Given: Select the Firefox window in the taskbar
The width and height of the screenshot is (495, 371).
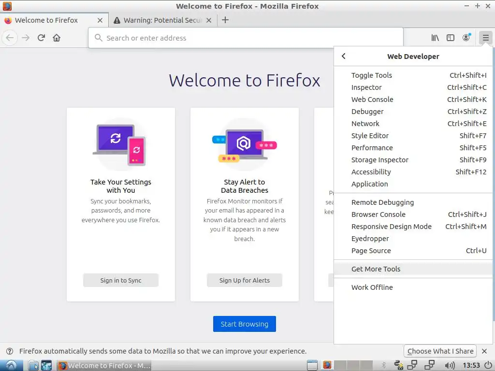Looking at the screenshot, I should click(104, 365).
